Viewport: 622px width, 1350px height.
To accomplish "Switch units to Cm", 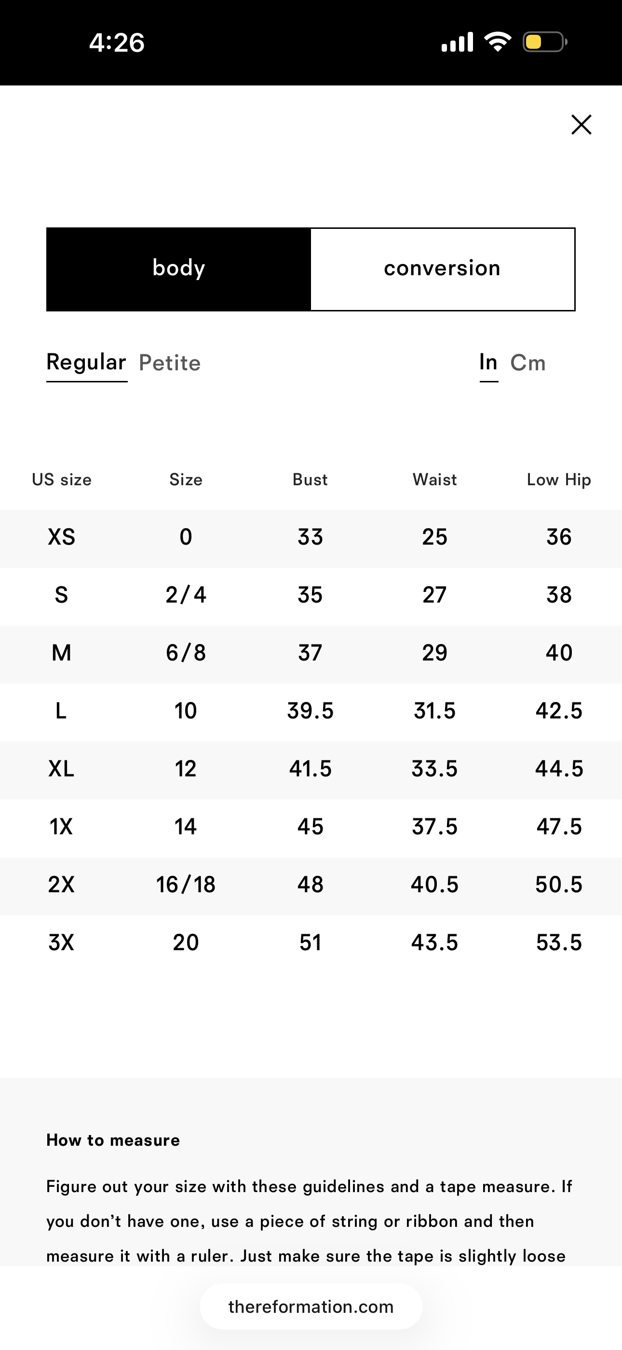I will [528, 363].
